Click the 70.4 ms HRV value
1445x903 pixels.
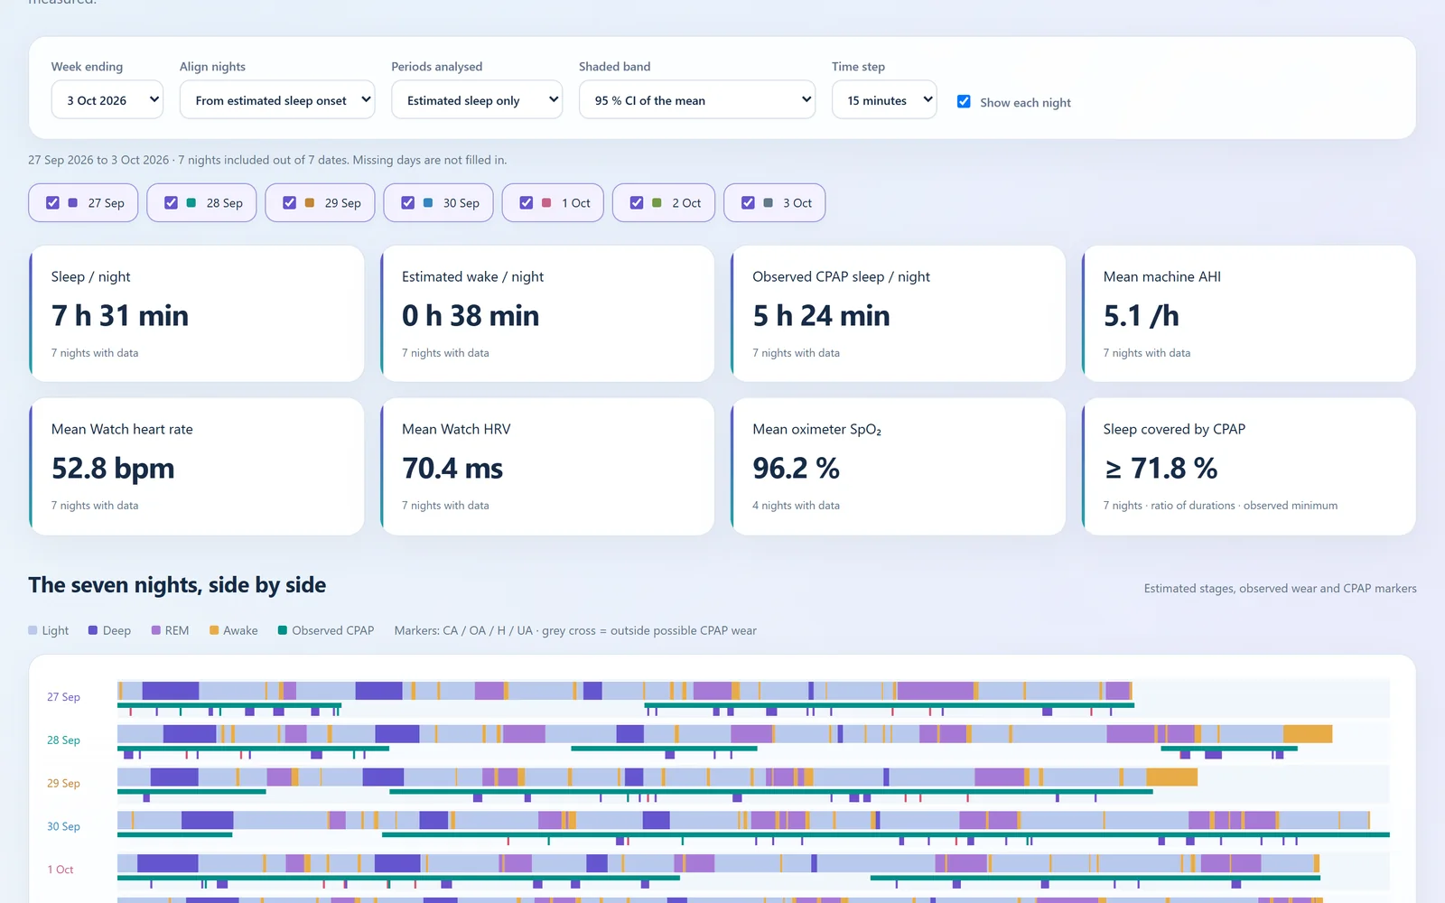click(x=452, y=468)
